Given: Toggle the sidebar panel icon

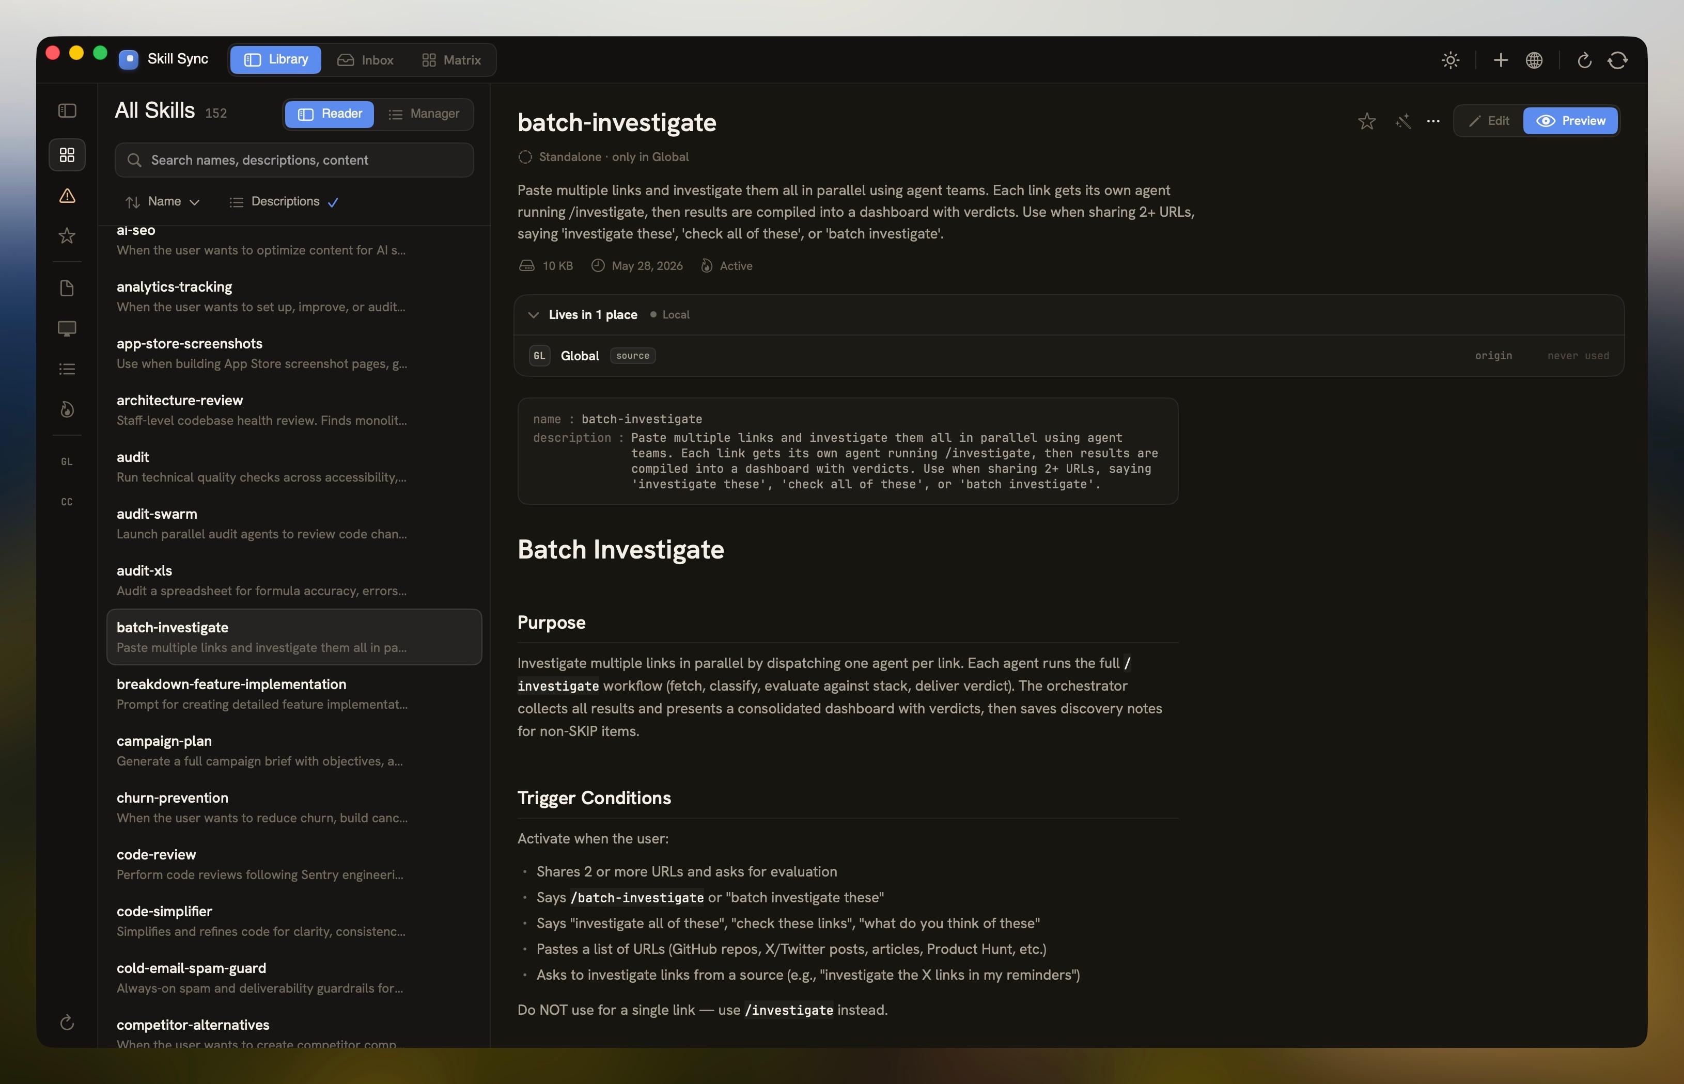Looking at the screenshot, I should [x=67, y=110].
